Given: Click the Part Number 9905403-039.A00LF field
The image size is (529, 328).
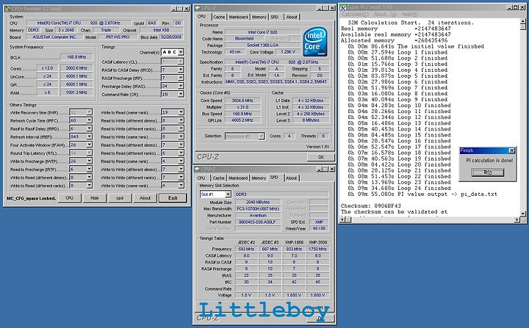Looking at the screenshot, I should 257,222.
